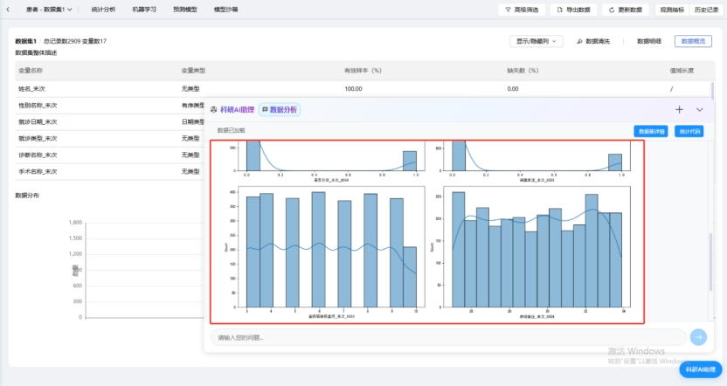Click the bottom-right histogram chart in the assistant
The width and height of the screenshot is (727, 386).
pyautogui.click(x=530, y=252)
